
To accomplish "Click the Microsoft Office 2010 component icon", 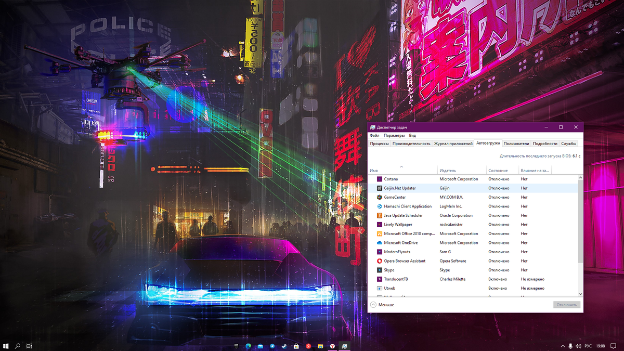I will click(380, 233).
